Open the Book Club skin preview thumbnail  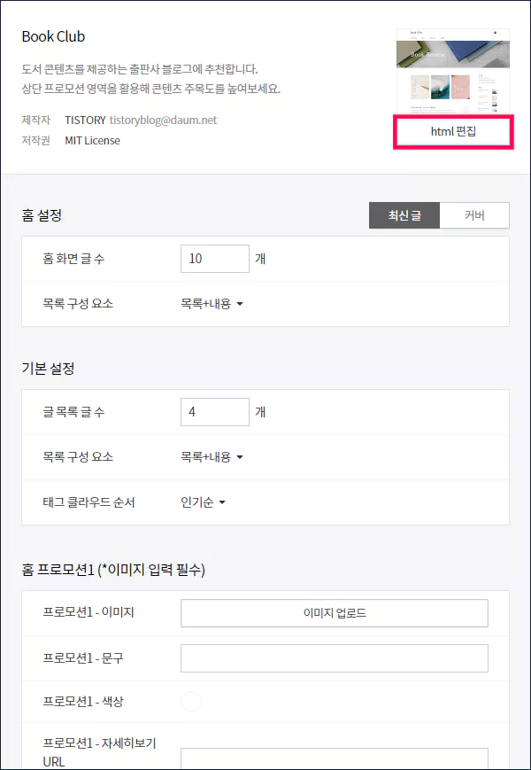click(x=452, y=66)
